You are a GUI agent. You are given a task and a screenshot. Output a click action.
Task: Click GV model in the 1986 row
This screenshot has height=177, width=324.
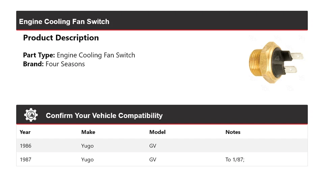[153, 146]
